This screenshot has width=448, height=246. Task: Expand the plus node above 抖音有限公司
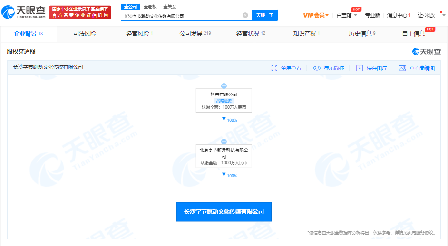point(224,86)
